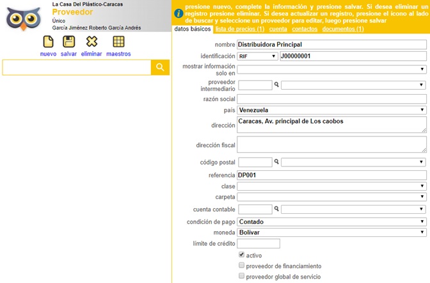Click in the supplier search box

tap(77, 67)
